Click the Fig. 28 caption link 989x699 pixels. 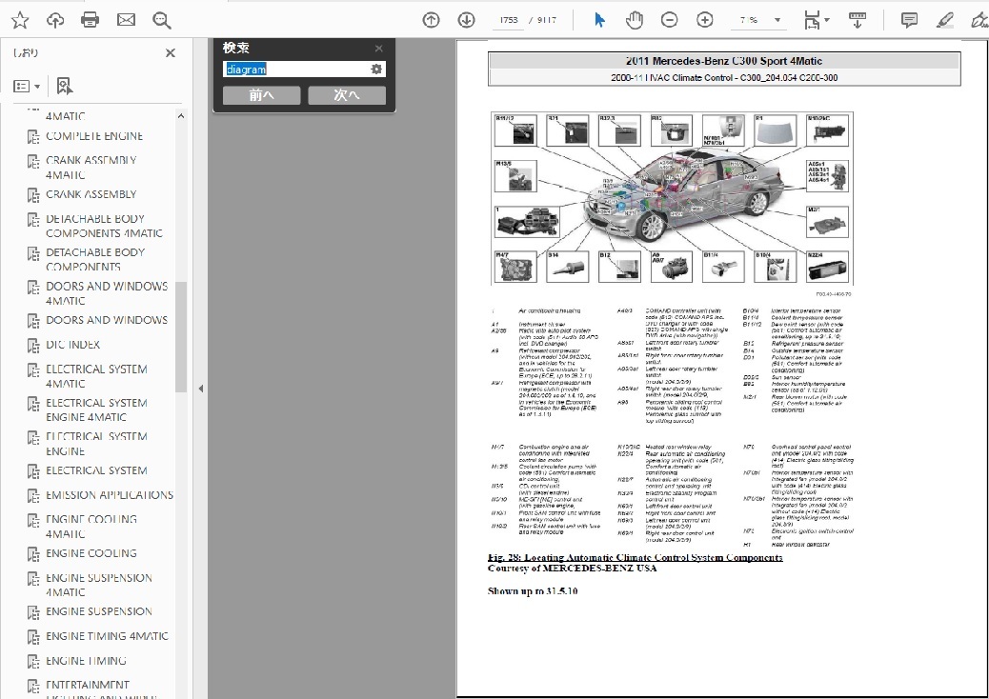coord(636,557)
